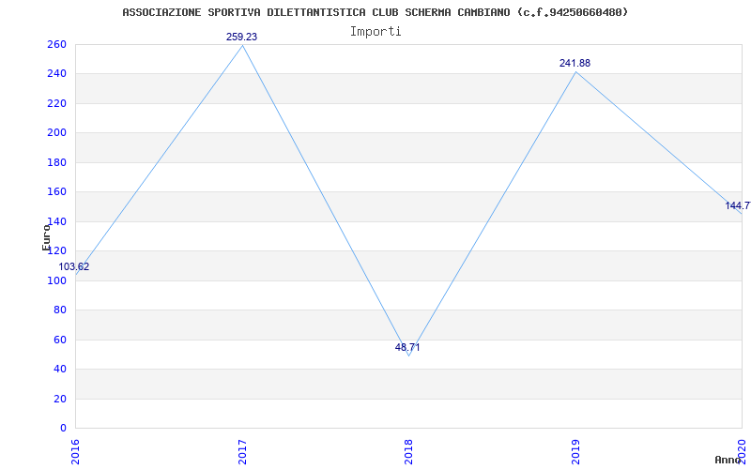Click the 120 y-axis value

point(56,251)
